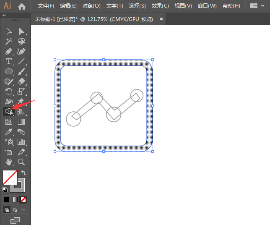Select the Shape Builder tool
This screenshot has height=225, width=270.
pyautogui.click(x=9, y=112)
